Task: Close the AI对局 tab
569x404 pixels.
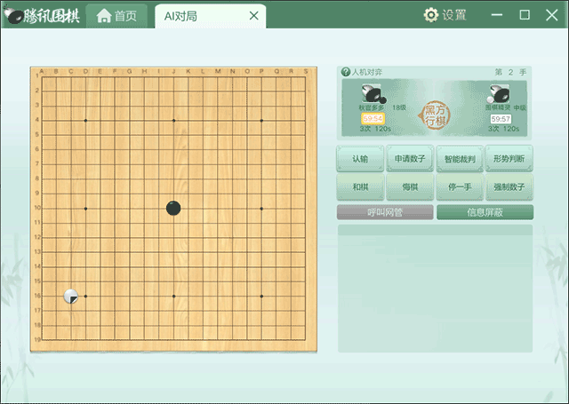Action: (x=254, y=16)
